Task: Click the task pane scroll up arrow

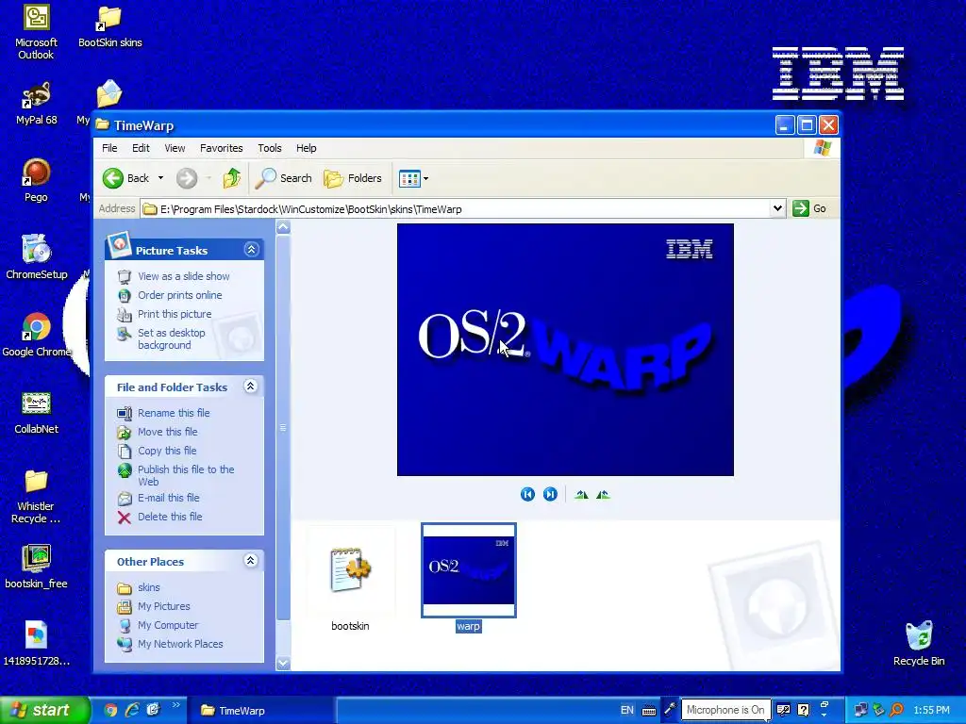Action: [283, 227]
